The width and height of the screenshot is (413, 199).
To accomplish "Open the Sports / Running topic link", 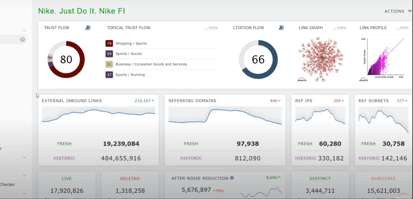I will [130, 75].
